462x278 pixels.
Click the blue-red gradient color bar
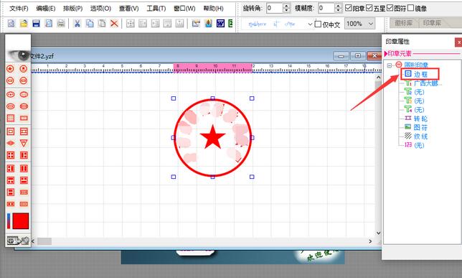click(9, 221)
